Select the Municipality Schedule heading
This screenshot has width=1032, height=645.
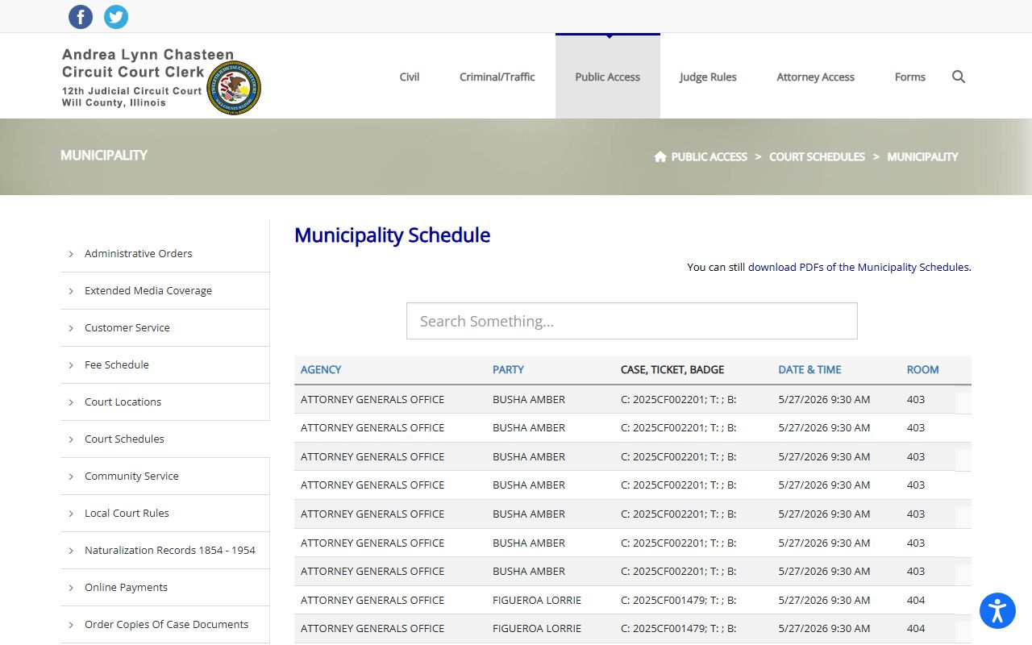(392, 235)
